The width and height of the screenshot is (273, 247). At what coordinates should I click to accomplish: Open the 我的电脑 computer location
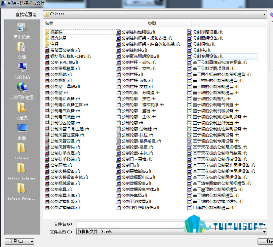click(22, 71)
